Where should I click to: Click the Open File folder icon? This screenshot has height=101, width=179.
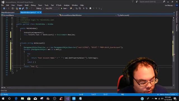coord(17,8)
